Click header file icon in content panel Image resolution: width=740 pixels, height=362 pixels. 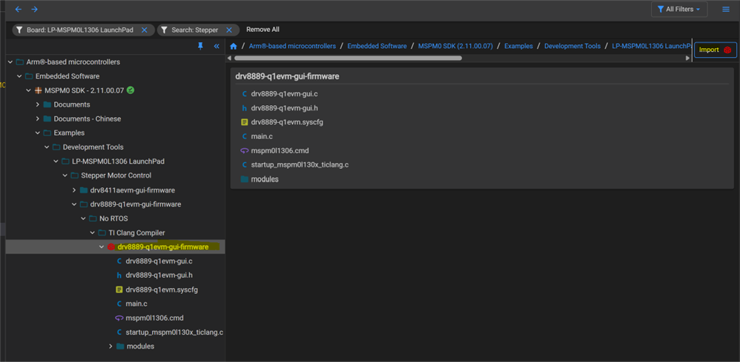[x=245, y=108]
